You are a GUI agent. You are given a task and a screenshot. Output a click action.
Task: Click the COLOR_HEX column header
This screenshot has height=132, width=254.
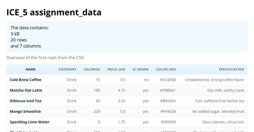pyautogui.click(x=166, y=69)
